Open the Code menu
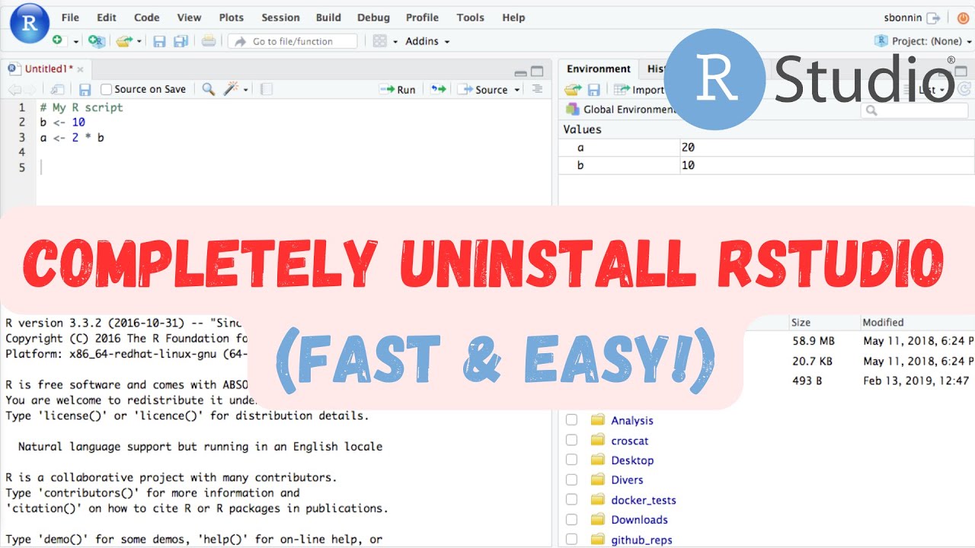The width and height of the screenshot is (975, 548). (x=147, y=18)
